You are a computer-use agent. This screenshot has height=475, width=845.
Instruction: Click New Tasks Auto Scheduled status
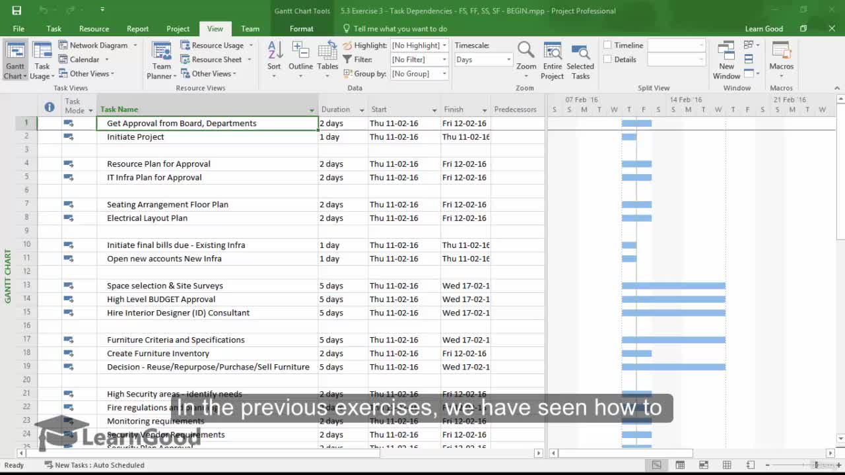coord(94,465)
